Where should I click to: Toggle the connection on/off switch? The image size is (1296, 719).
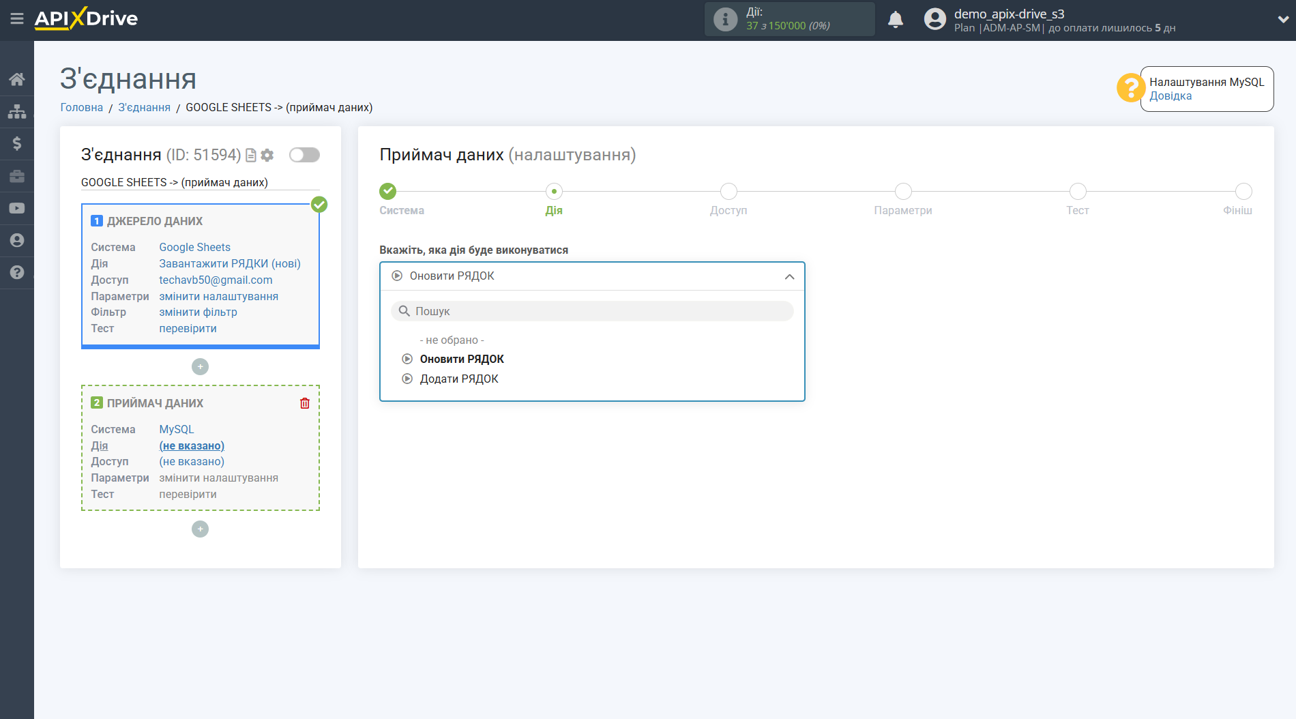[304, 155]
